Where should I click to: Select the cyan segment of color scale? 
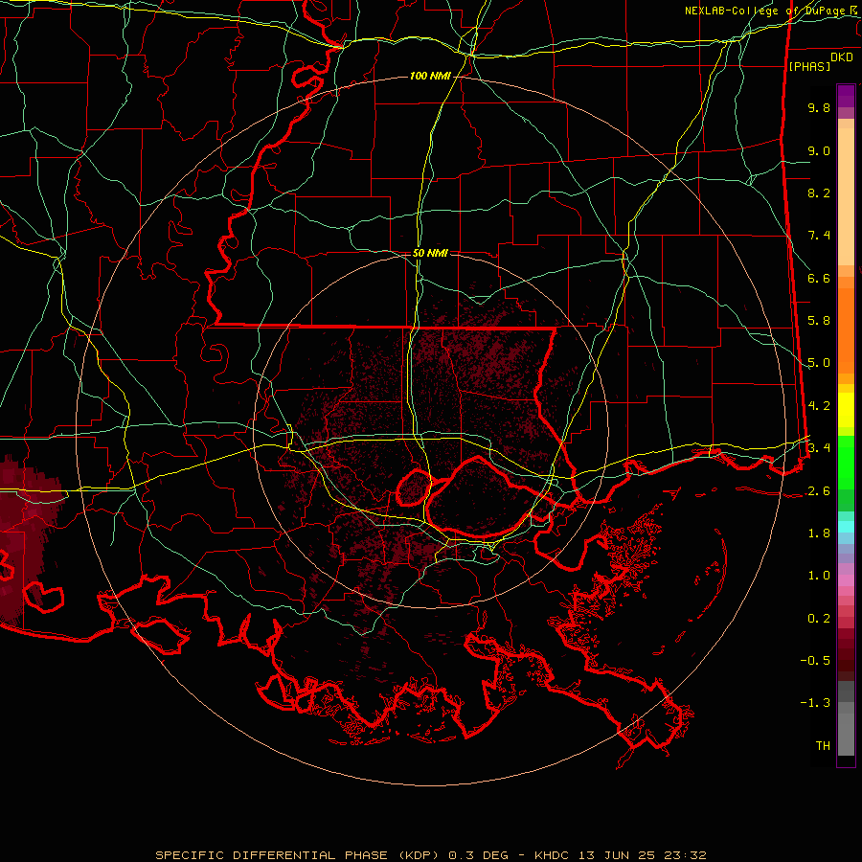[x=846, y=527]
